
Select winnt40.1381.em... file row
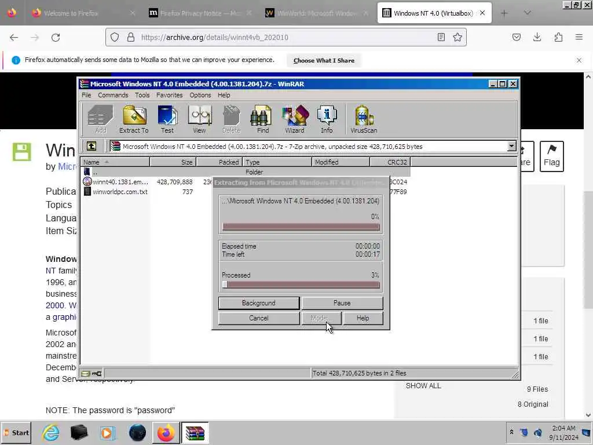click(x=120, y=182)
